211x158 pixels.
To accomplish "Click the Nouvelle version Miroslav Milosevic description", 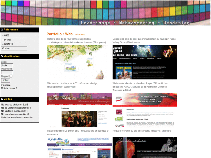I will [x=142, y=131].
